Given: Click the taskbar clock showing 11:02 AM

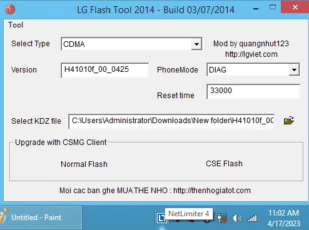Looking at the screenshot, I should click(284, 218).
